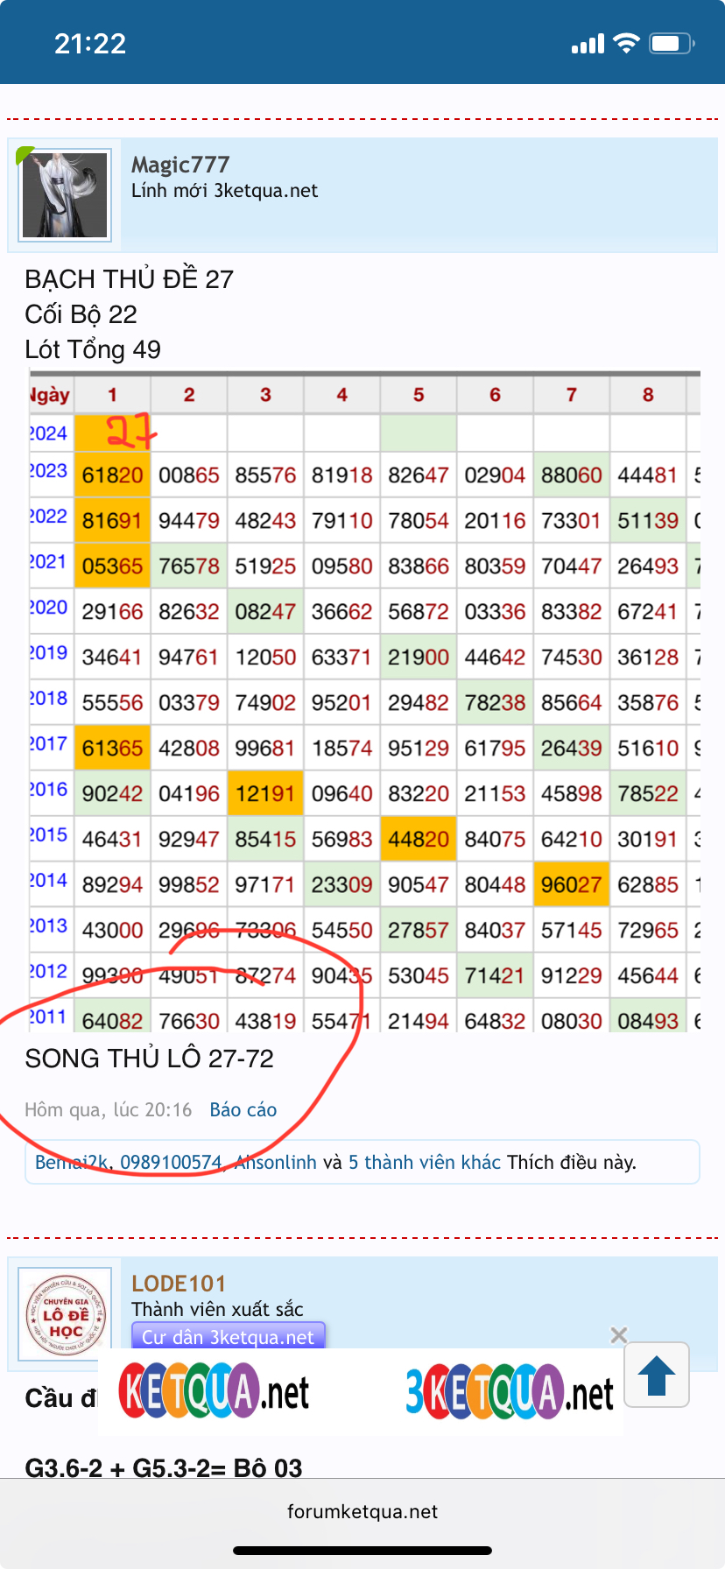Open Bemai2k's profile from likes
Viewport: 725px width, 1569px height.
point(73,1163)
